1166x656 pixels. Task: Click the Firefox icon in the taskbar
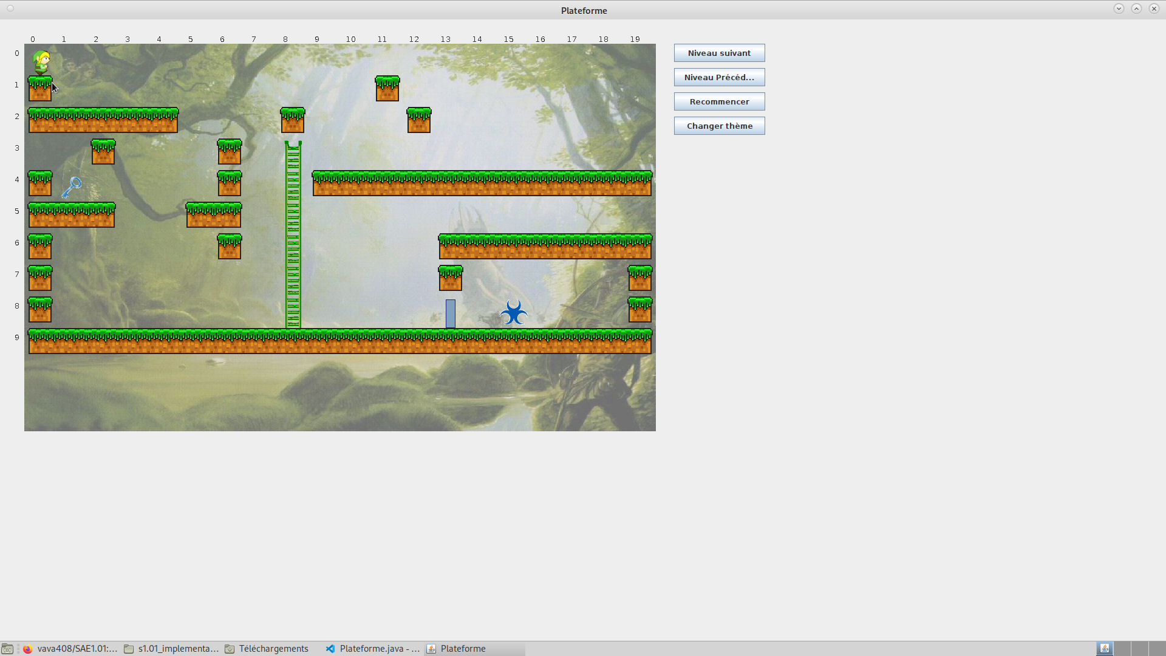click(27, 649)
